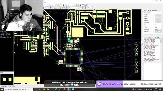Click the red triangle verification icon
This screenshot has width=163, height=91.
tap(64, 8)
